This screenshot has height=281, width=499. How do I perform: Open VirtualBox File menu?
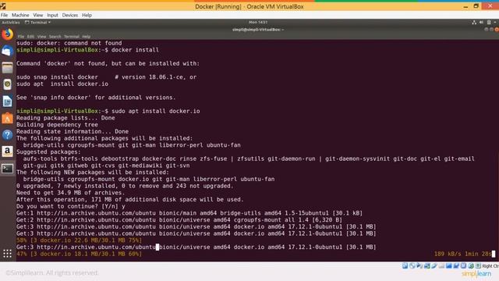[4, 15]
